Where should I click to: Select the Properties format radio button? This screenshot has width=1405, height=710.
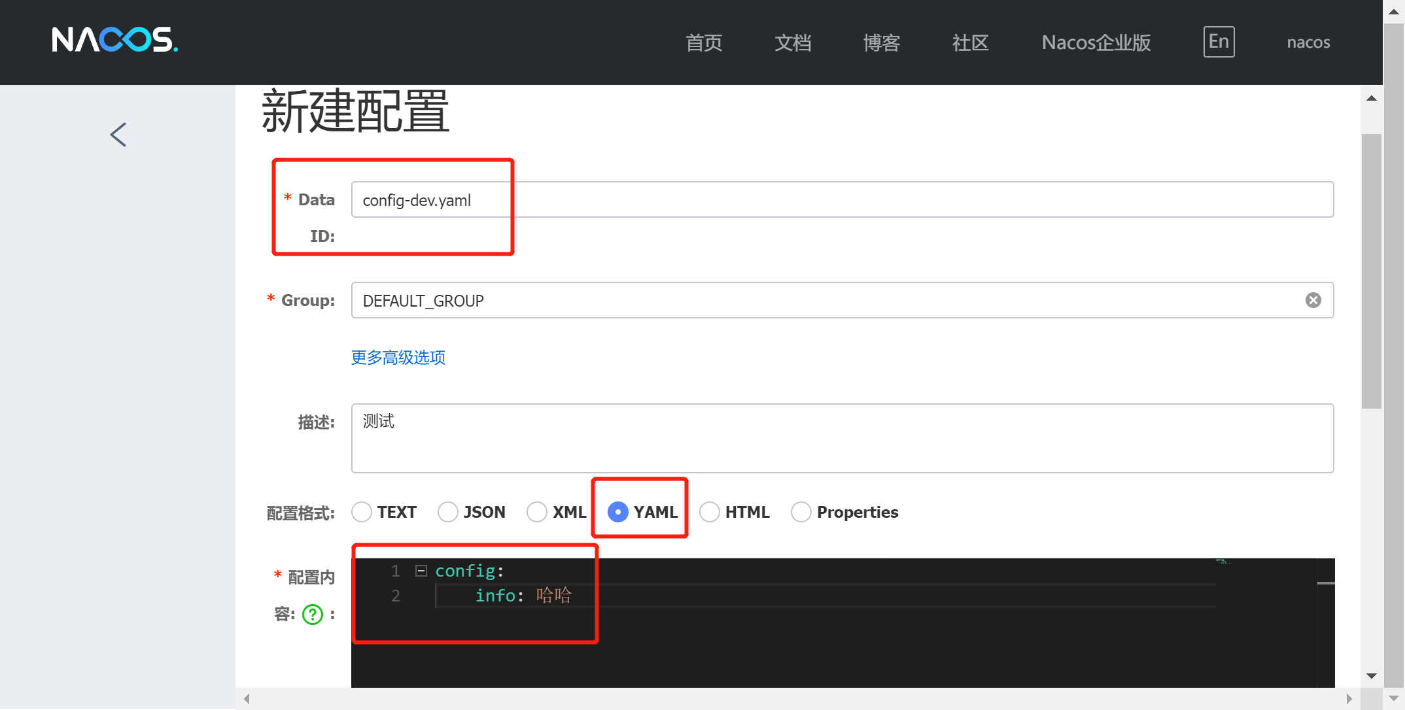click(801, 512)
